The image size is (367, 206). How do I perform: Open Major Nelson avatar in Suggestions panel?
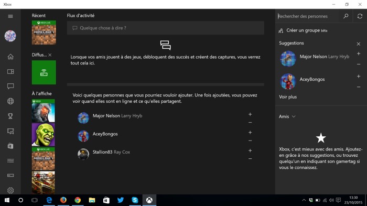288,59
